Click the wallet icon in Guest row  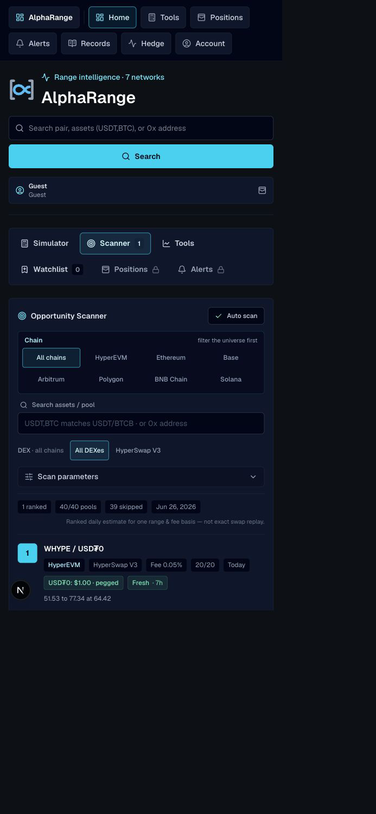coord(262,190)
